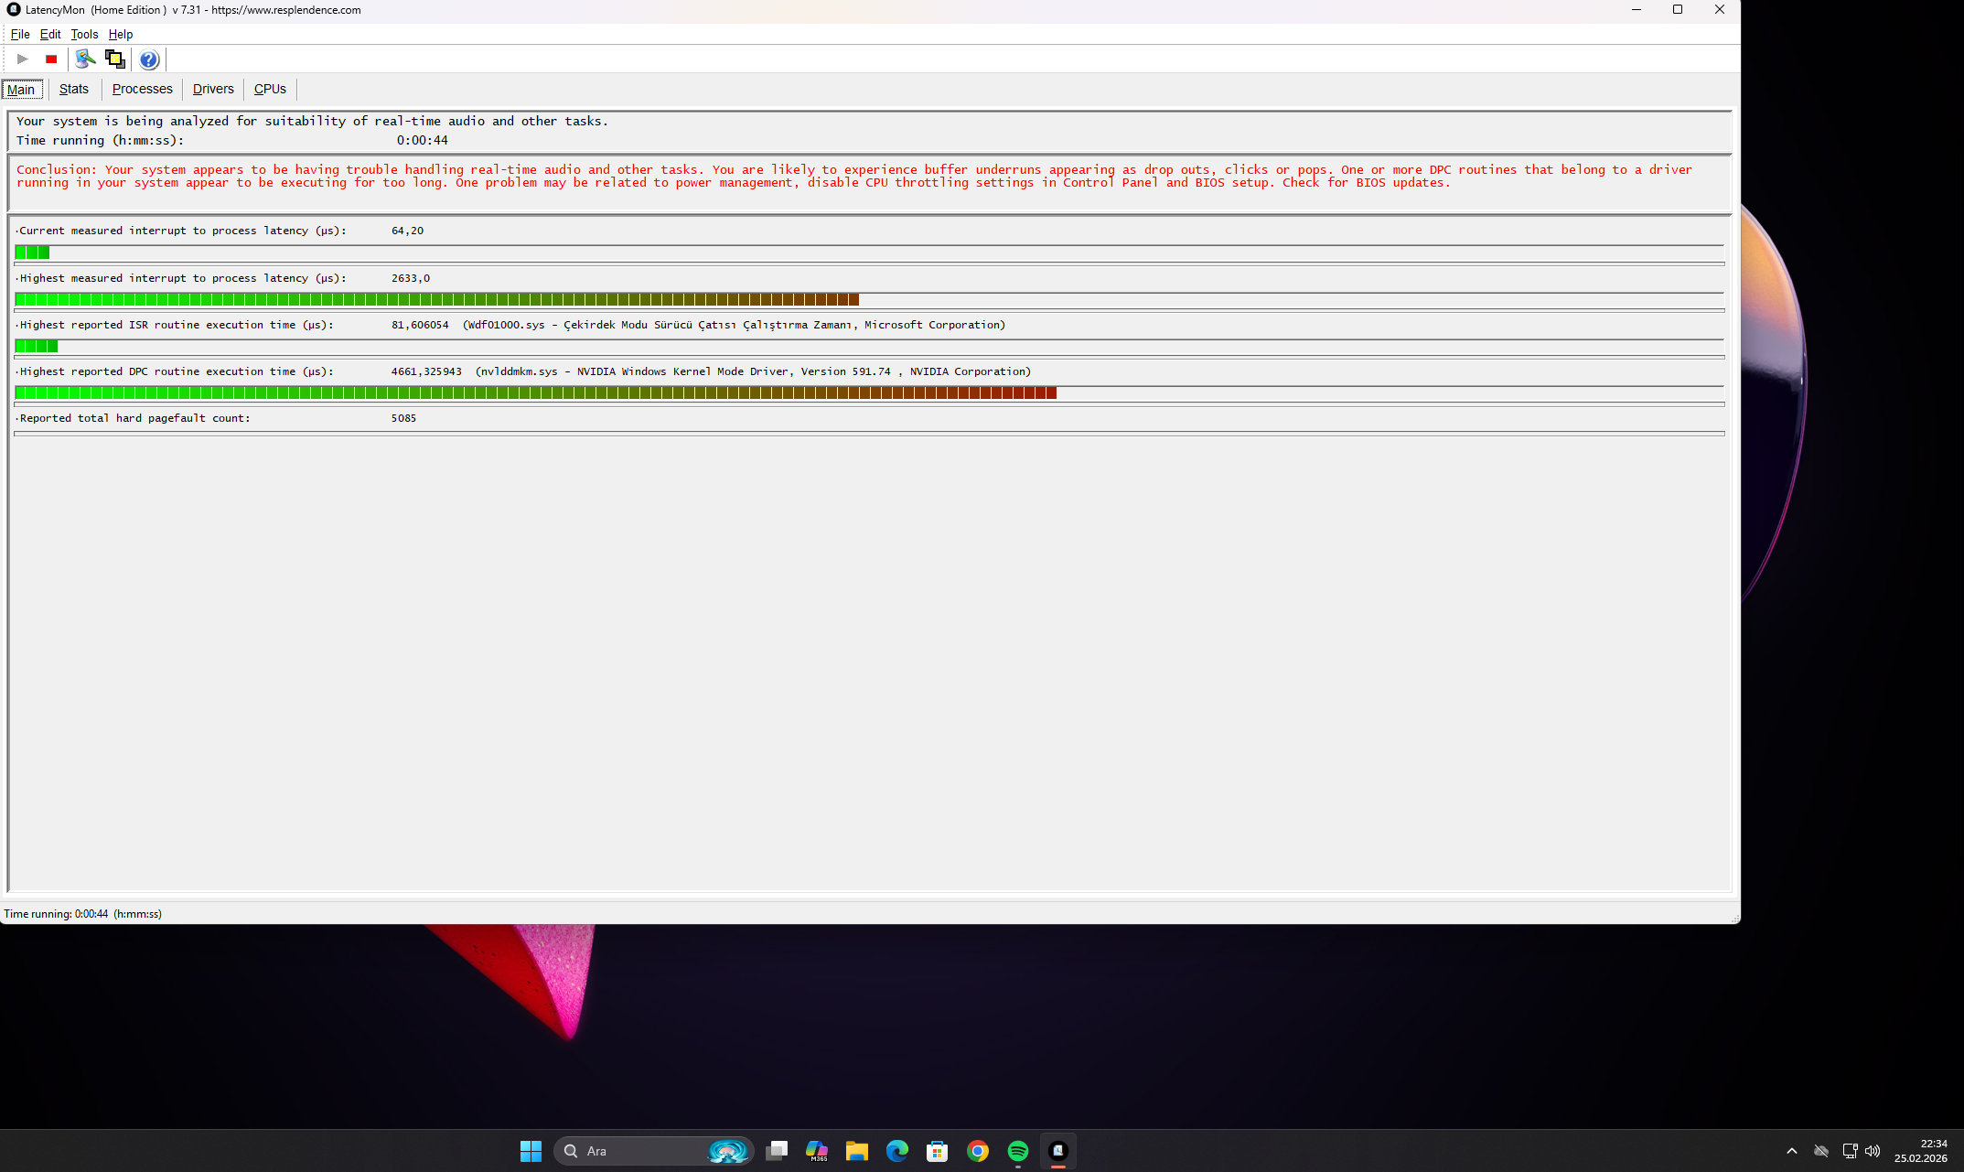This screenshot has width=1964, height=1172.
Task: Click the LatencyMon taskbar icon
Action: pos(1058,1151)
